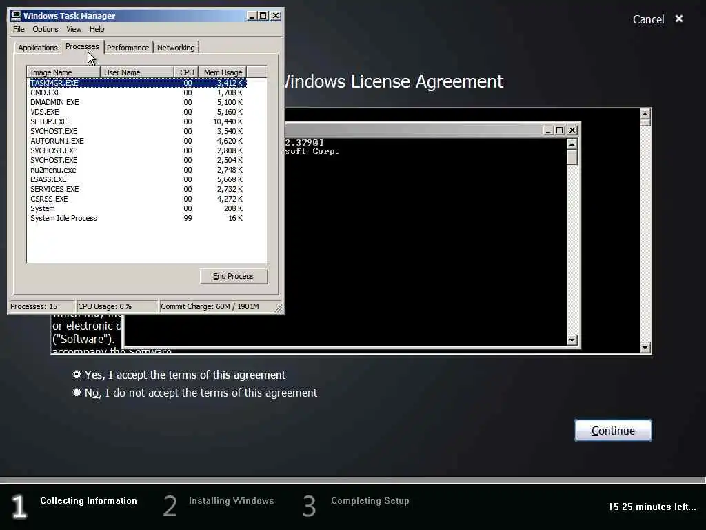Select the System process row
Viewport: 706px width, 530px height.
(137, 208)
